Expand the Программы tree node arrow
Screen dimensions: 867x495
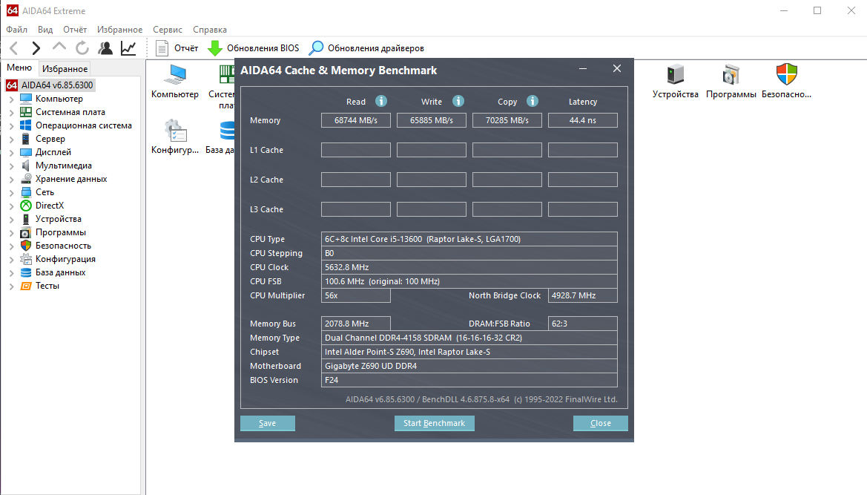(x=12, y=233)
